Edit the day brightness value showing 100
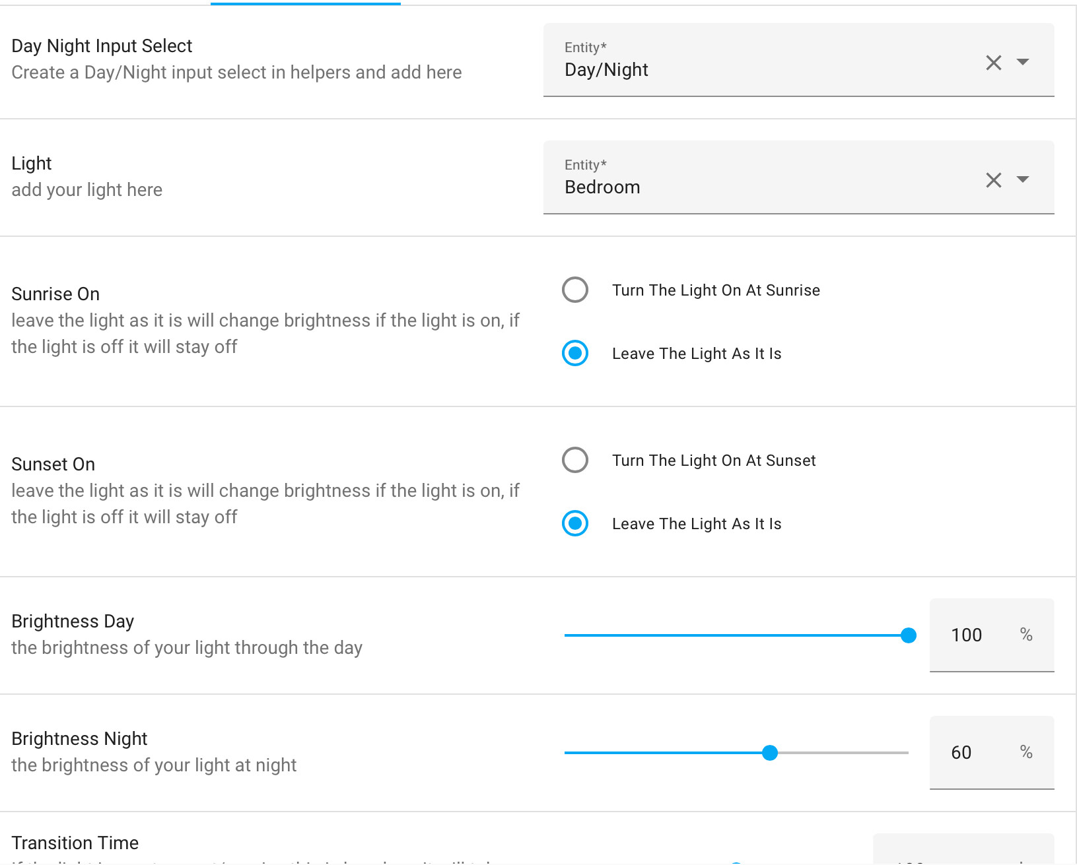1077x865 pixels. [x=966, y=635]
